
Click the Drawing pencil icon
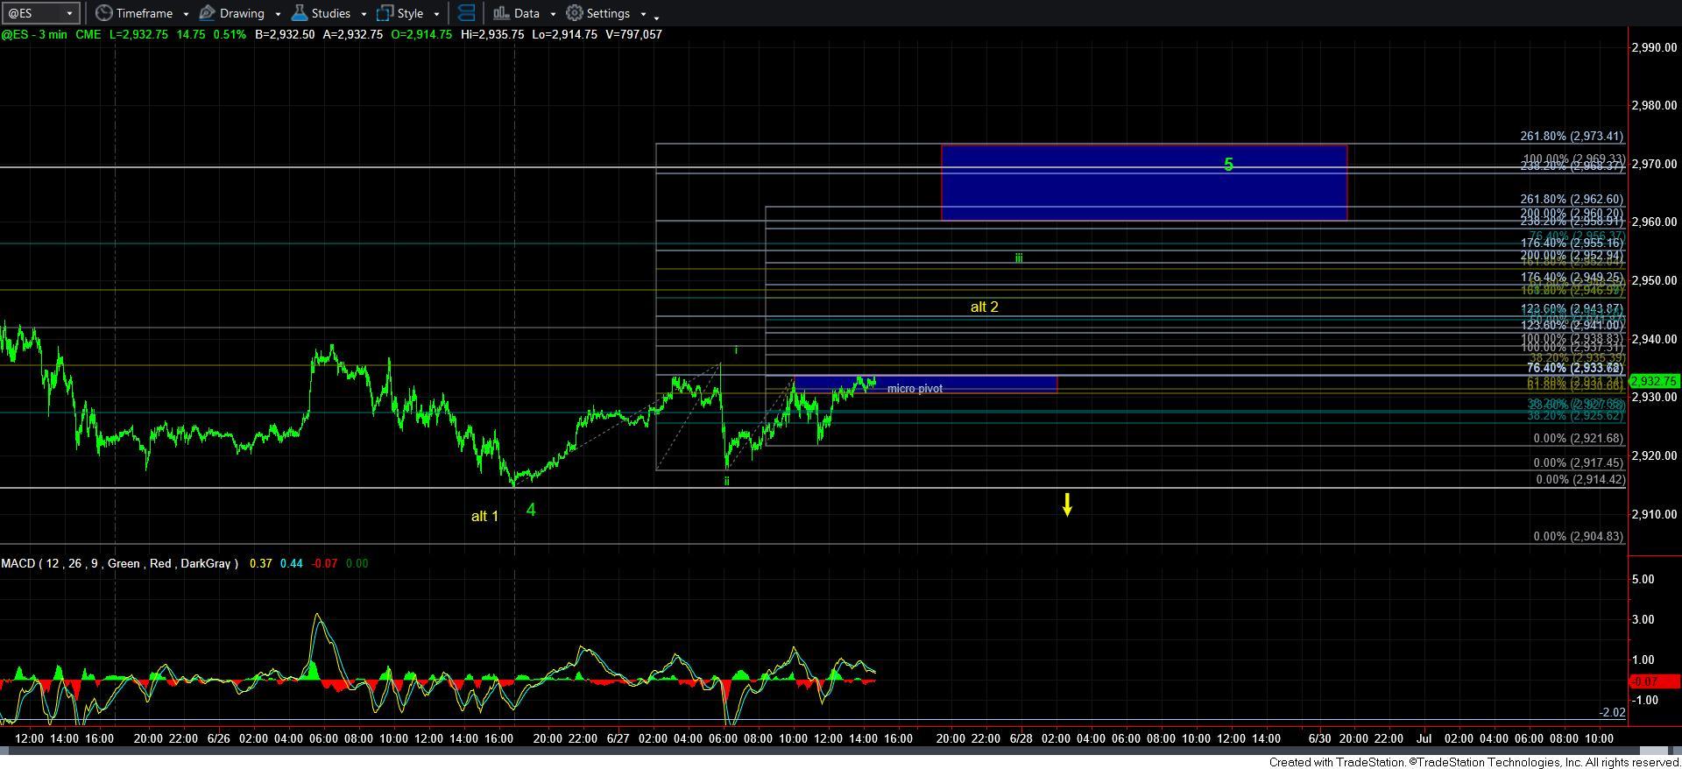[x=208, y=13]
